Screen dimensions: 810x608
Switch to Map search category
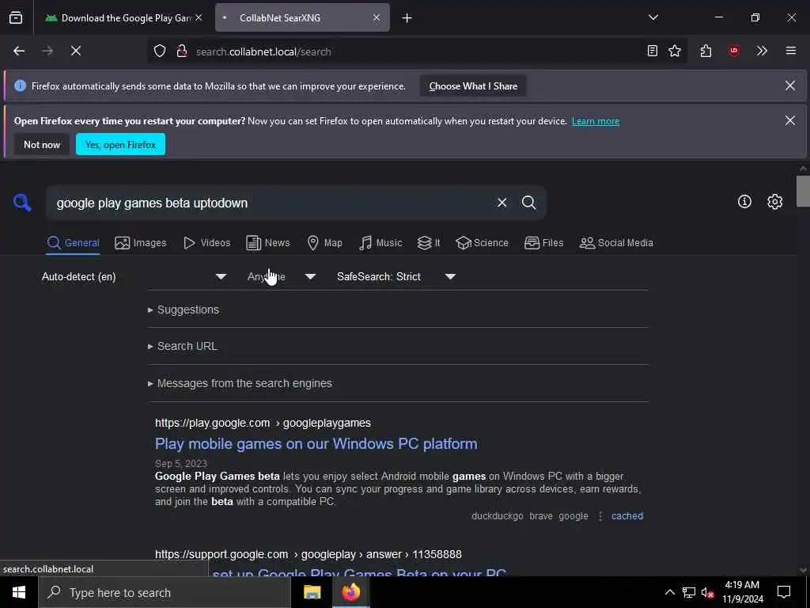pyautogui.click(x=324, y=243)
